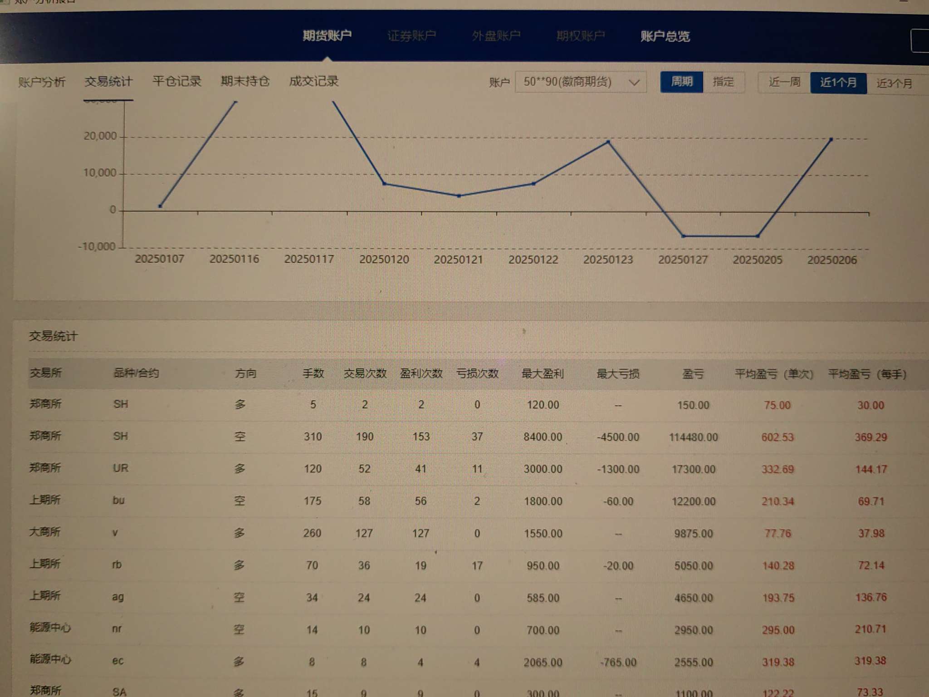
Task: Open the 期权账户 tab
Action: pos(581,35)
